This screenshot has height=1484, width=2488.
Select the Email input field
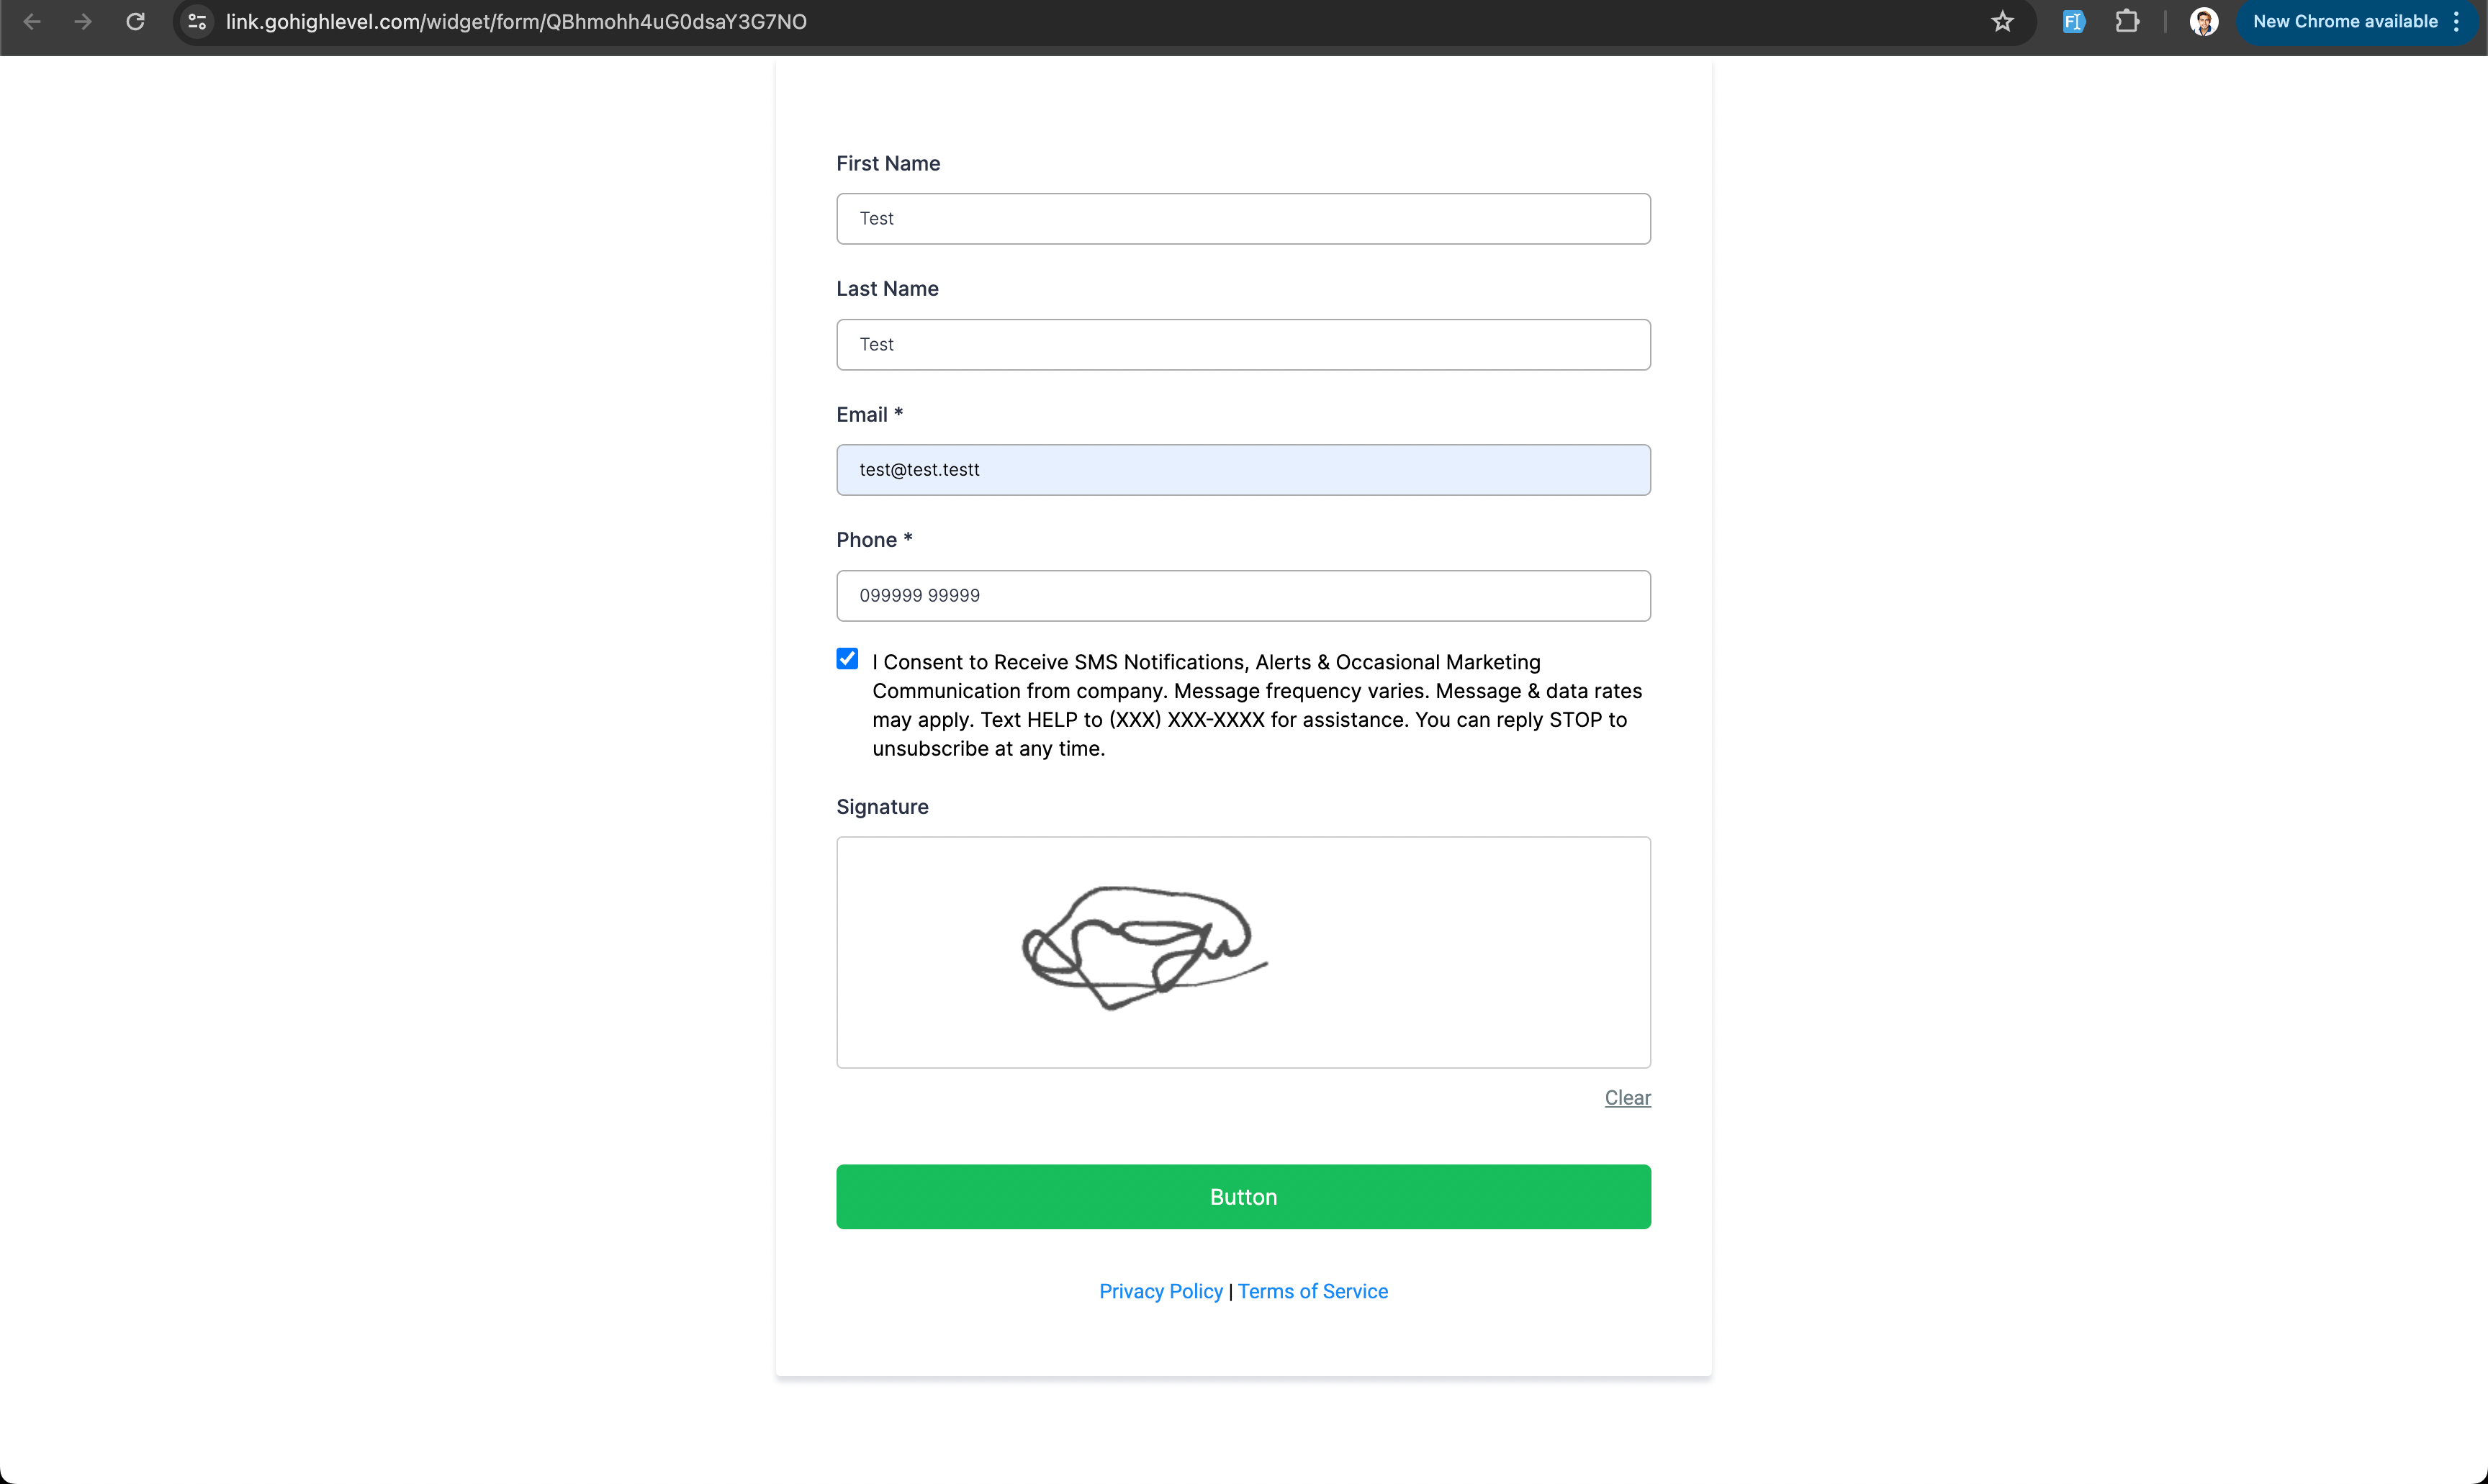1244,470
